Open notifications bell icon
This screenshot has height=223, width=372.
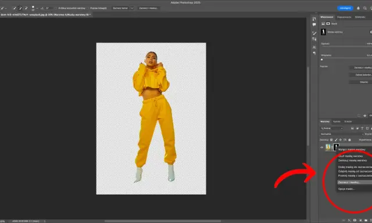(358, 8)
